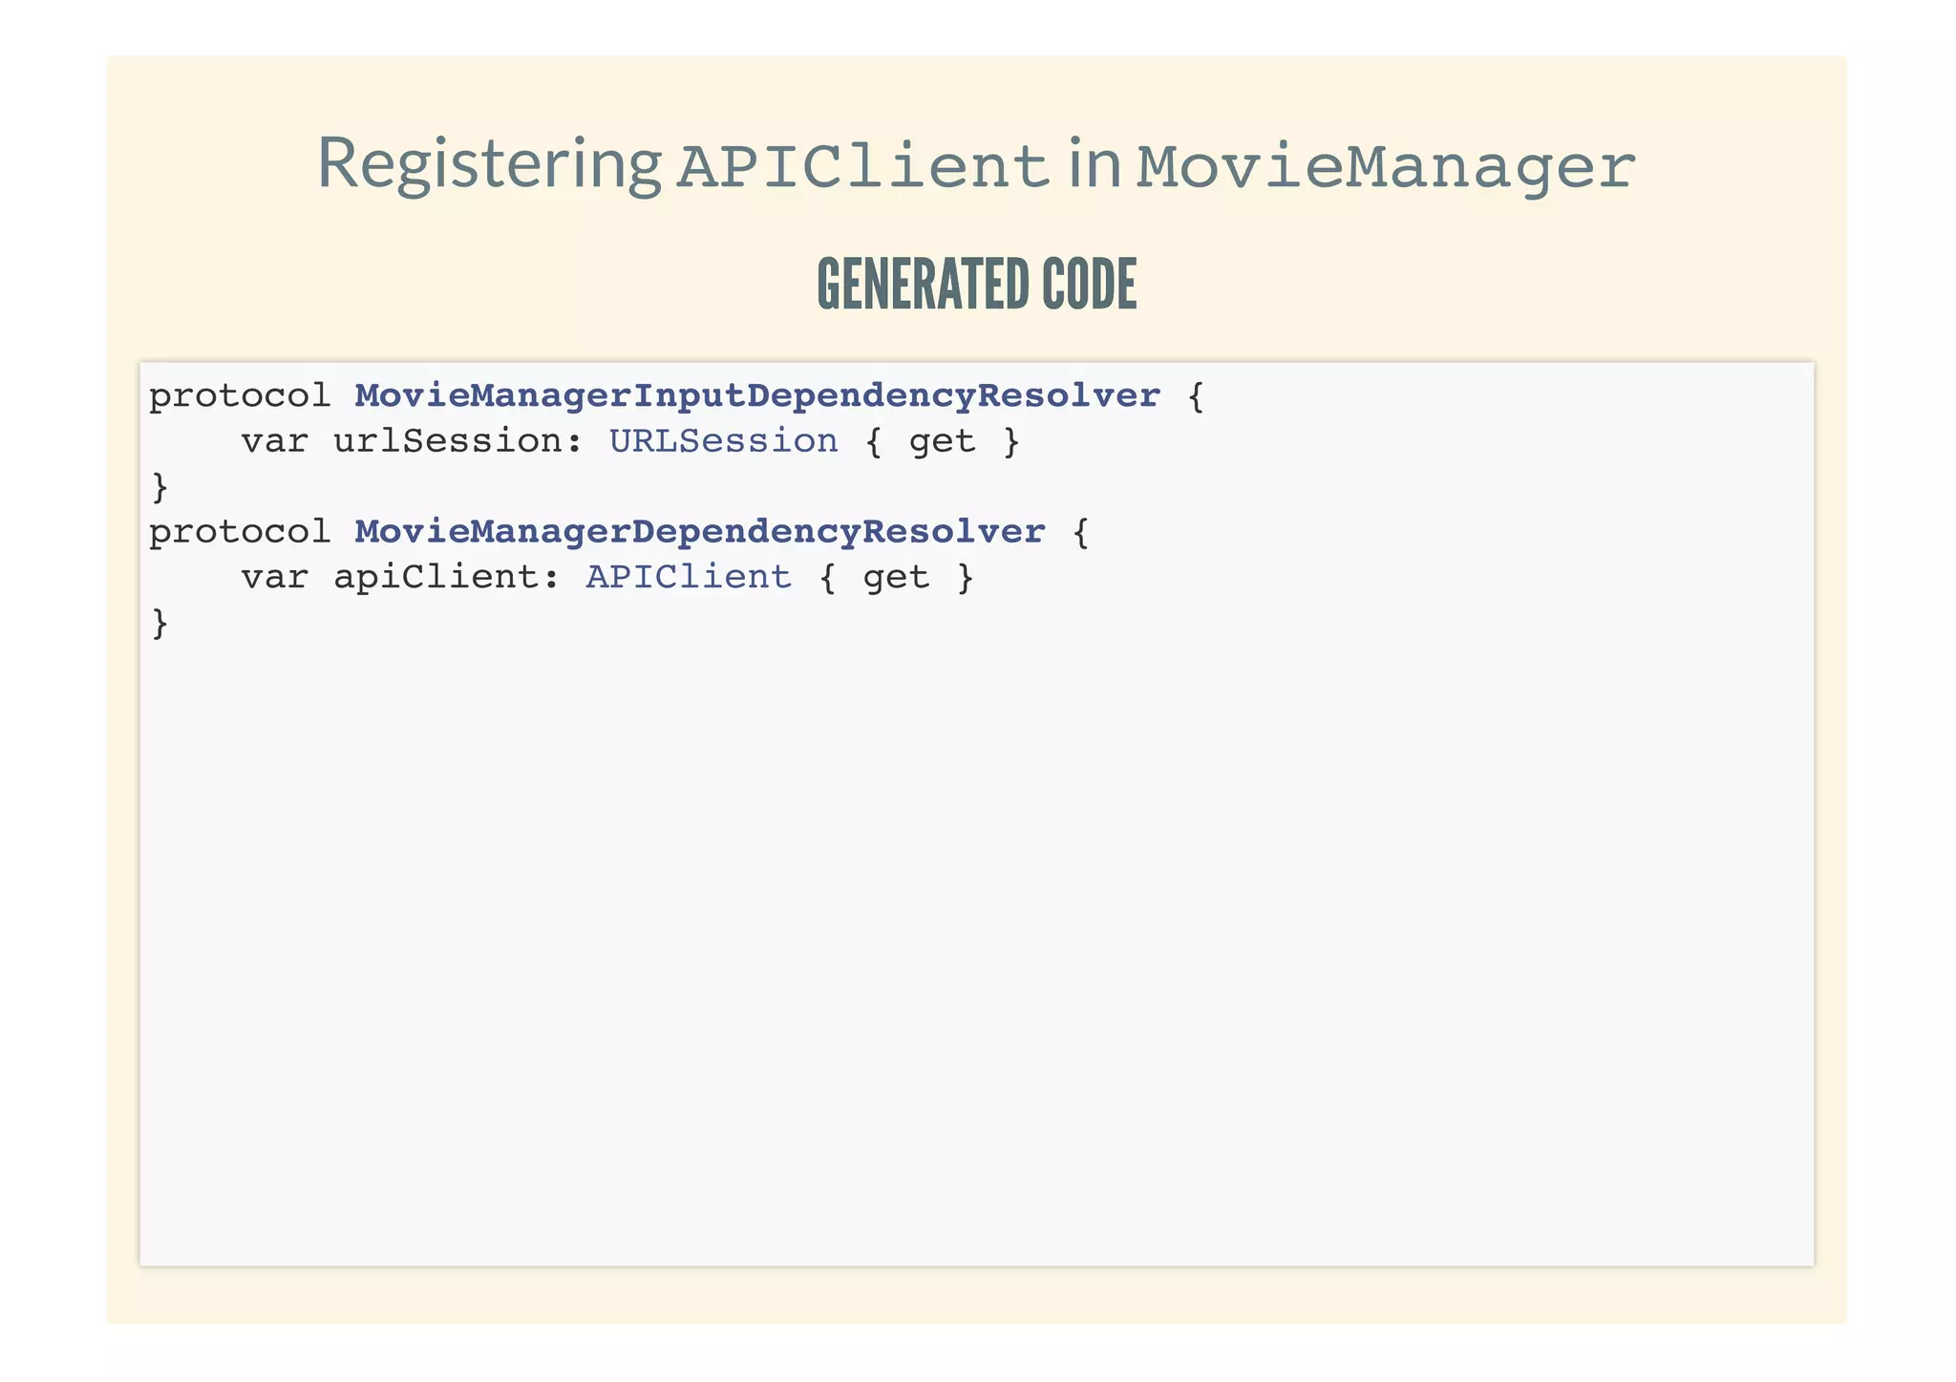Click 'URLSession' type in code

click(723, 441)
